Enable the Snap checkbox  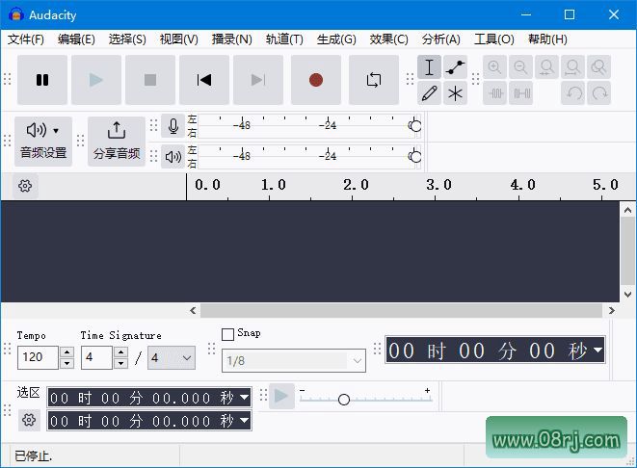coord(227,334)
